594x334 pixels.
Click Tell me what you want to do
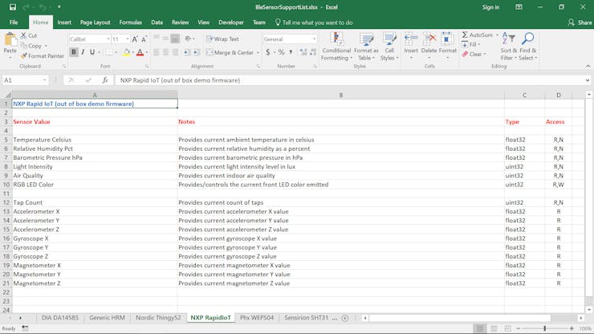314,22
